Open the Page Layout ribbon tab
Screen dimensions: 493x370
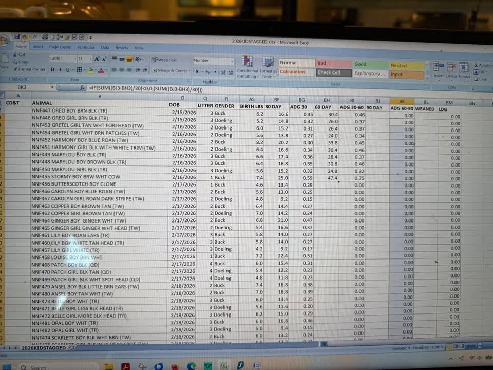[60, 47]
